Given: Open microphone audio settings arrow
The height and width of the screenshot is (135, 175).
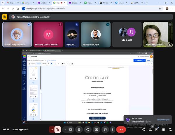Looking at the screenshot, I should (x=52, y=129).
